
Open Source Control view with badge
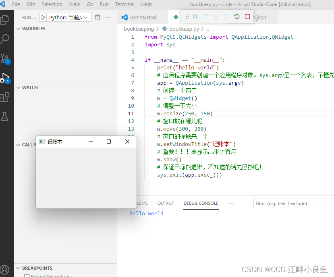tap(5, 58)
